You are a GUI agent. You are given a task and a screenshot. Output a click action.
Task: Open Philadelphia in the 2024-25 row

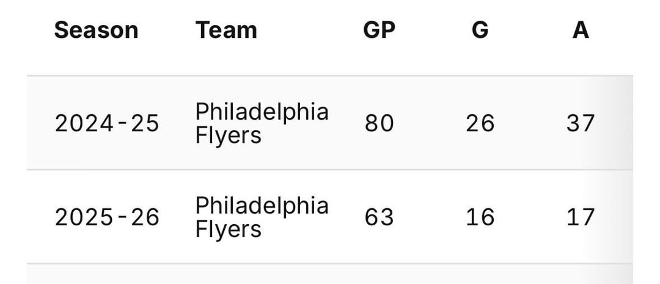click(262, 112)
